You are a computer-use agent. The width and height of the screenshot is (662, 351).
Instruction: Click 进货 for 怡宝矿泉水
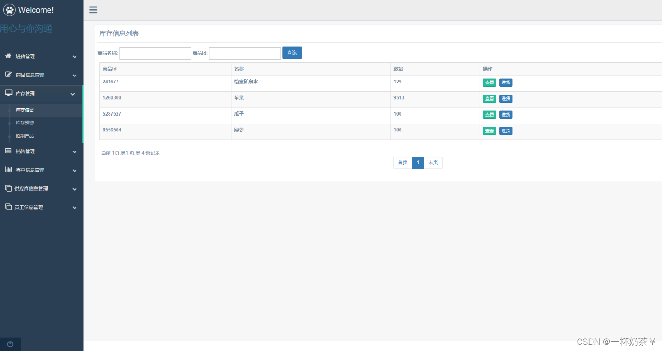pos(506,83)
